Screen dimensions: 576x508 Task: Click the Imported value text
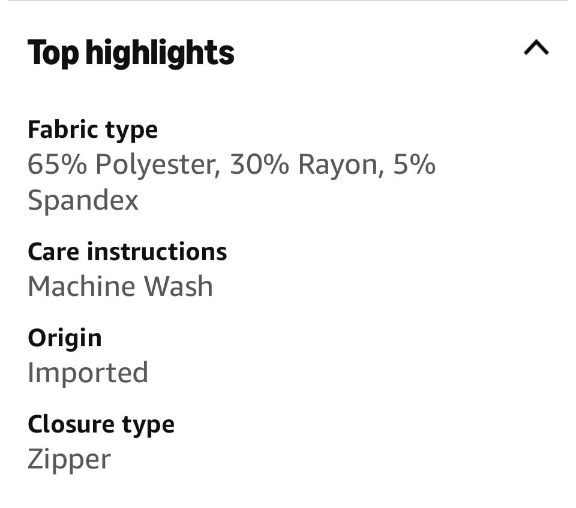click(x=88, y=373)
